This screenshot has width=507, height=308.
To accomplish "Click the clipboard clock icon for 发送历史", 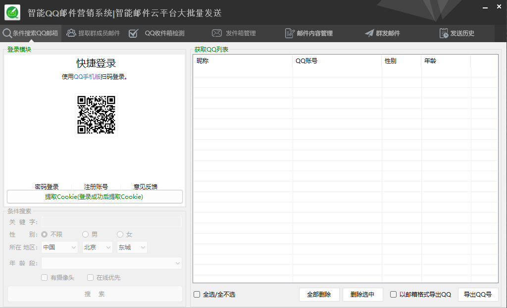I will coord(444,33).
